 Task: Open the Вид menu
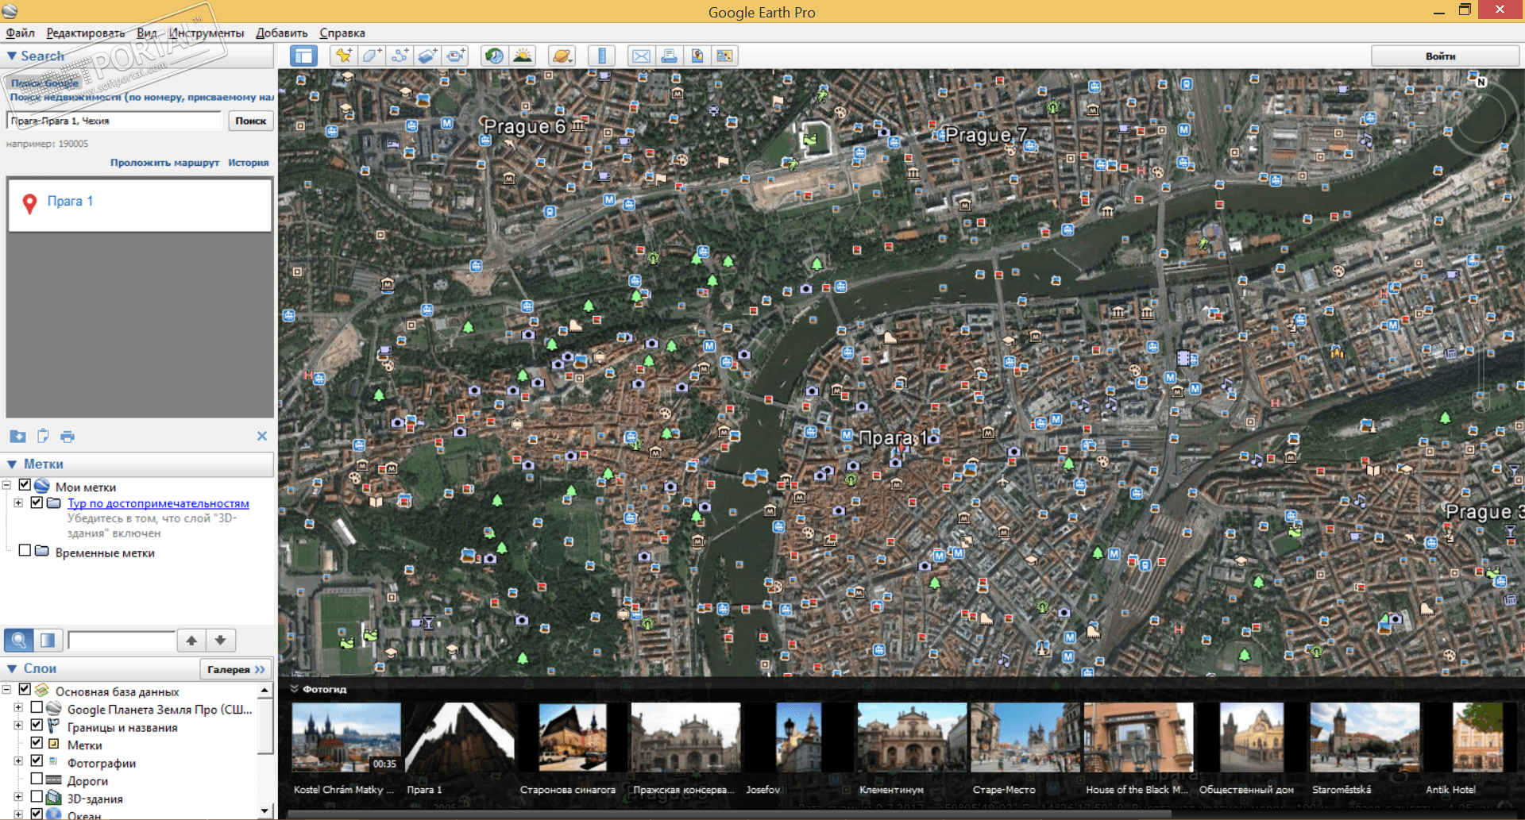(147, 33)
